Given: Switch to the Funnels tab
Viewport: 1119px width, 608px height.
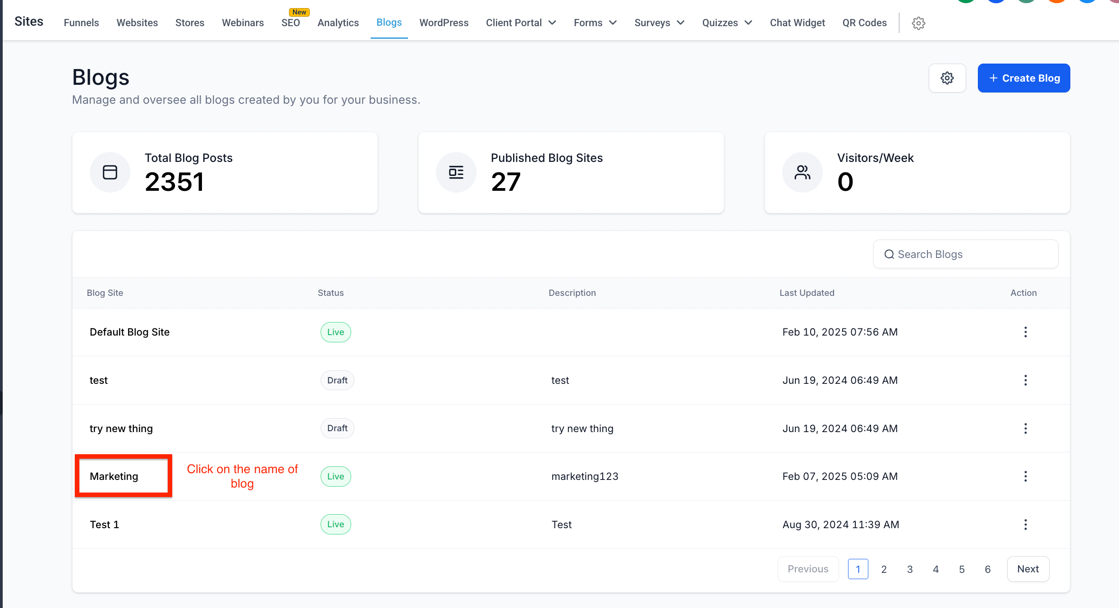Looking at the screenshot, I should pos(81,23).
